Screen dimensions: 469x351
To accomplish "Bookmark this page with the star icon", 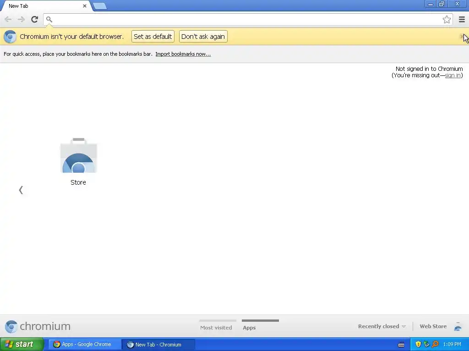I will click(447, 19).
